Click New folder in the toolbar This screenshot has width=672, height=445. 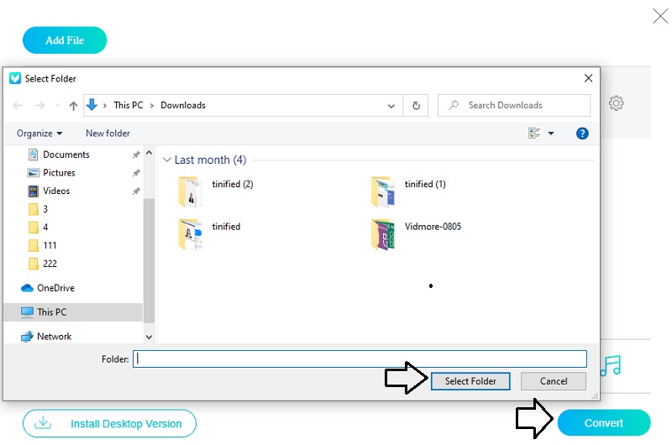click(x=108, y=133)
